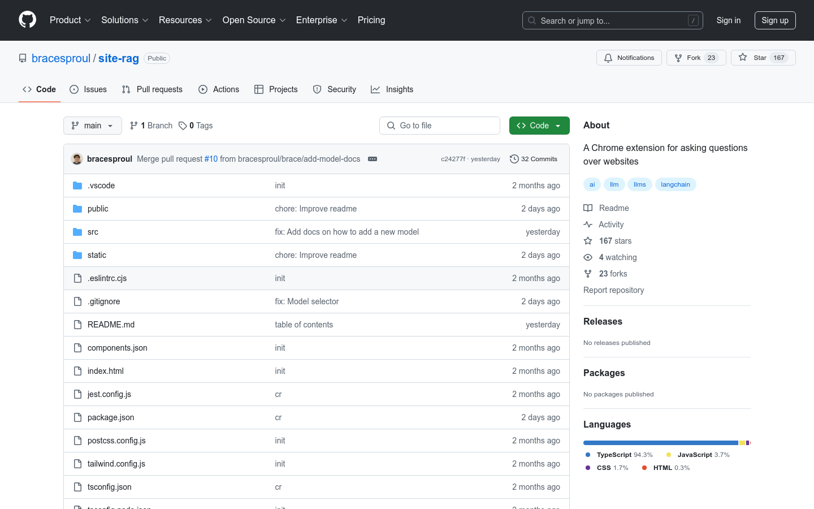Expand the Enterprise menu
The height and width of the screenshot is (509, 814).
(322, 20)
